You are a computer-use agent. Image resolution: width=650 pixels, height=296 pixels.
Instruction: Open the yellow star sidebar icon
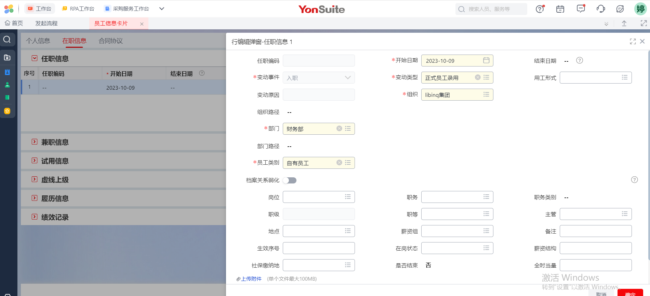[x=7, y=111]
